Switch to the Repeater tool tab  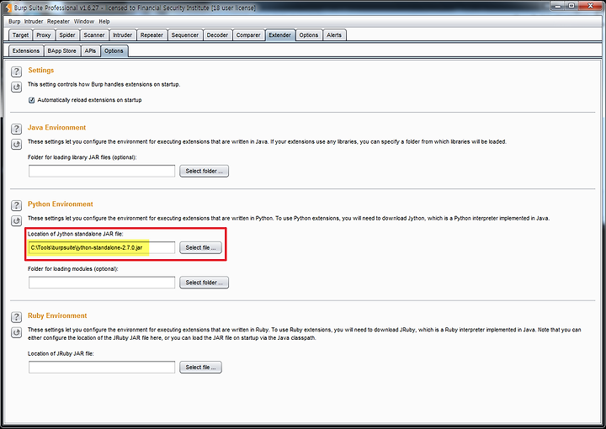click(151, 34)
